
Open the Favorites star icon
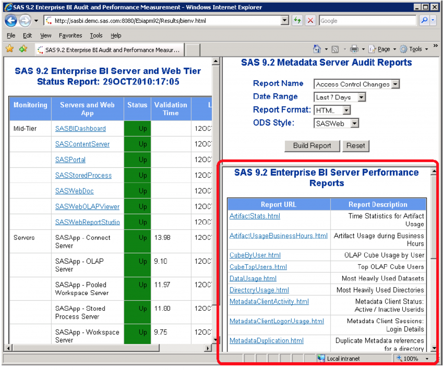10,49
